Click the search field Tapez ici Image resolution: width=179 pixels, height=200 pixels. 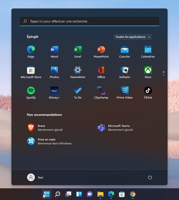[x=89, y=21]
